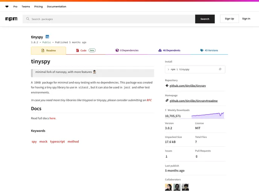259x192 pixels.
Task: Open Teams in the top navigation
Action: (x=26, y=7)
